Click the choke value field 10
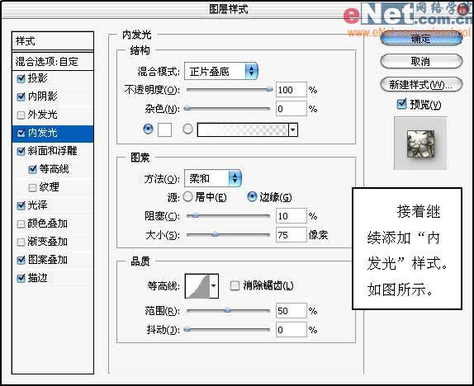Image resolution: width=474 pixels, height=386 pixels. coord(292,216)
